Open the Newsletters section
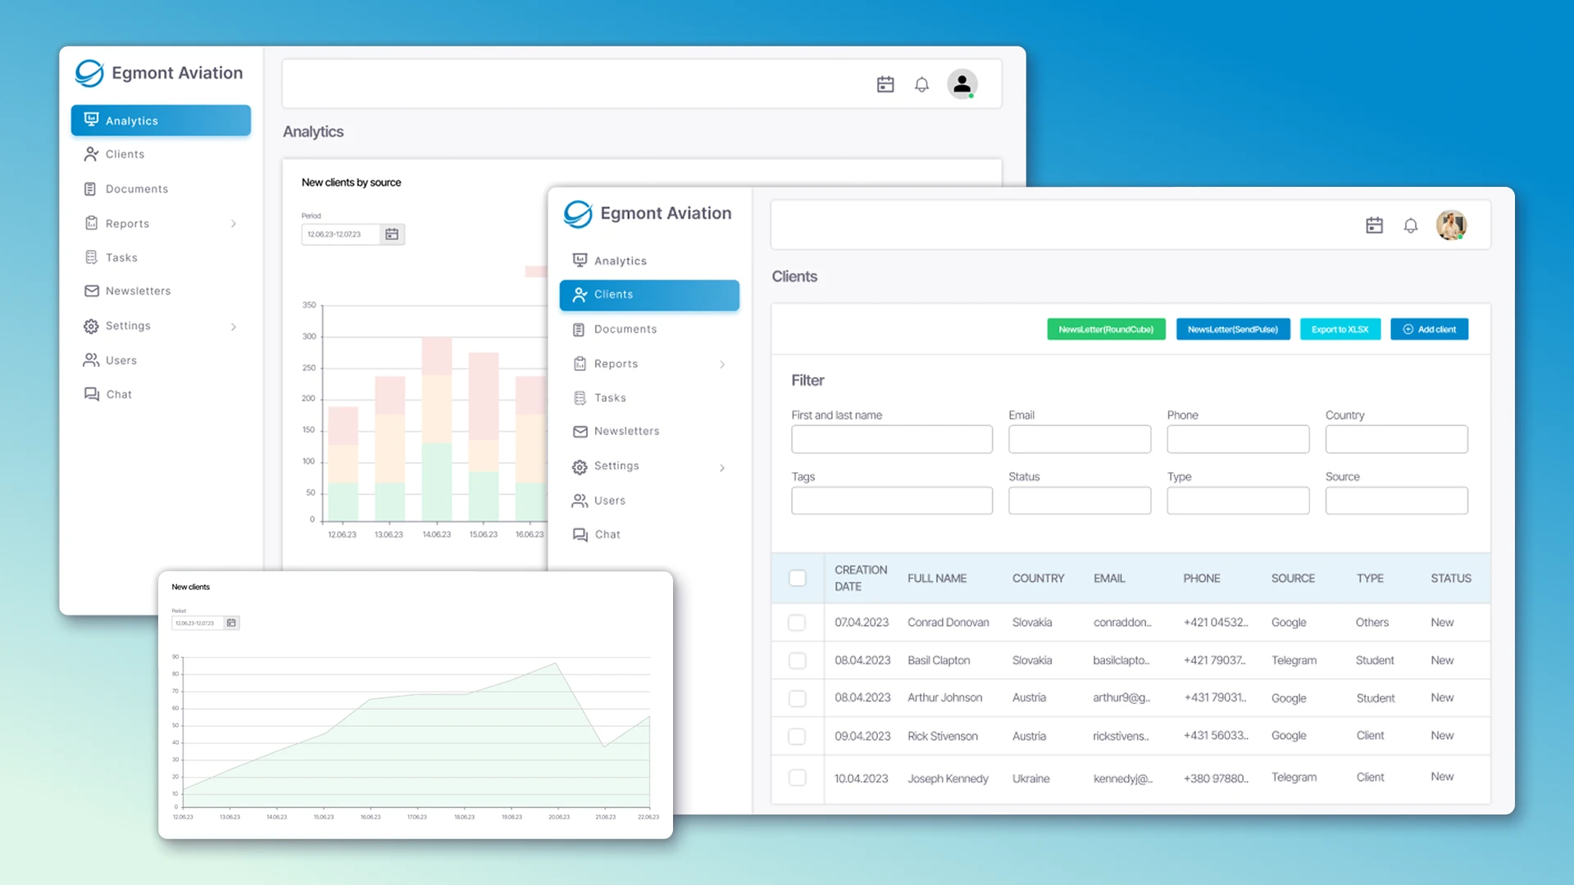This screenshot has width=1574, height=885. [x=626, y=431]
